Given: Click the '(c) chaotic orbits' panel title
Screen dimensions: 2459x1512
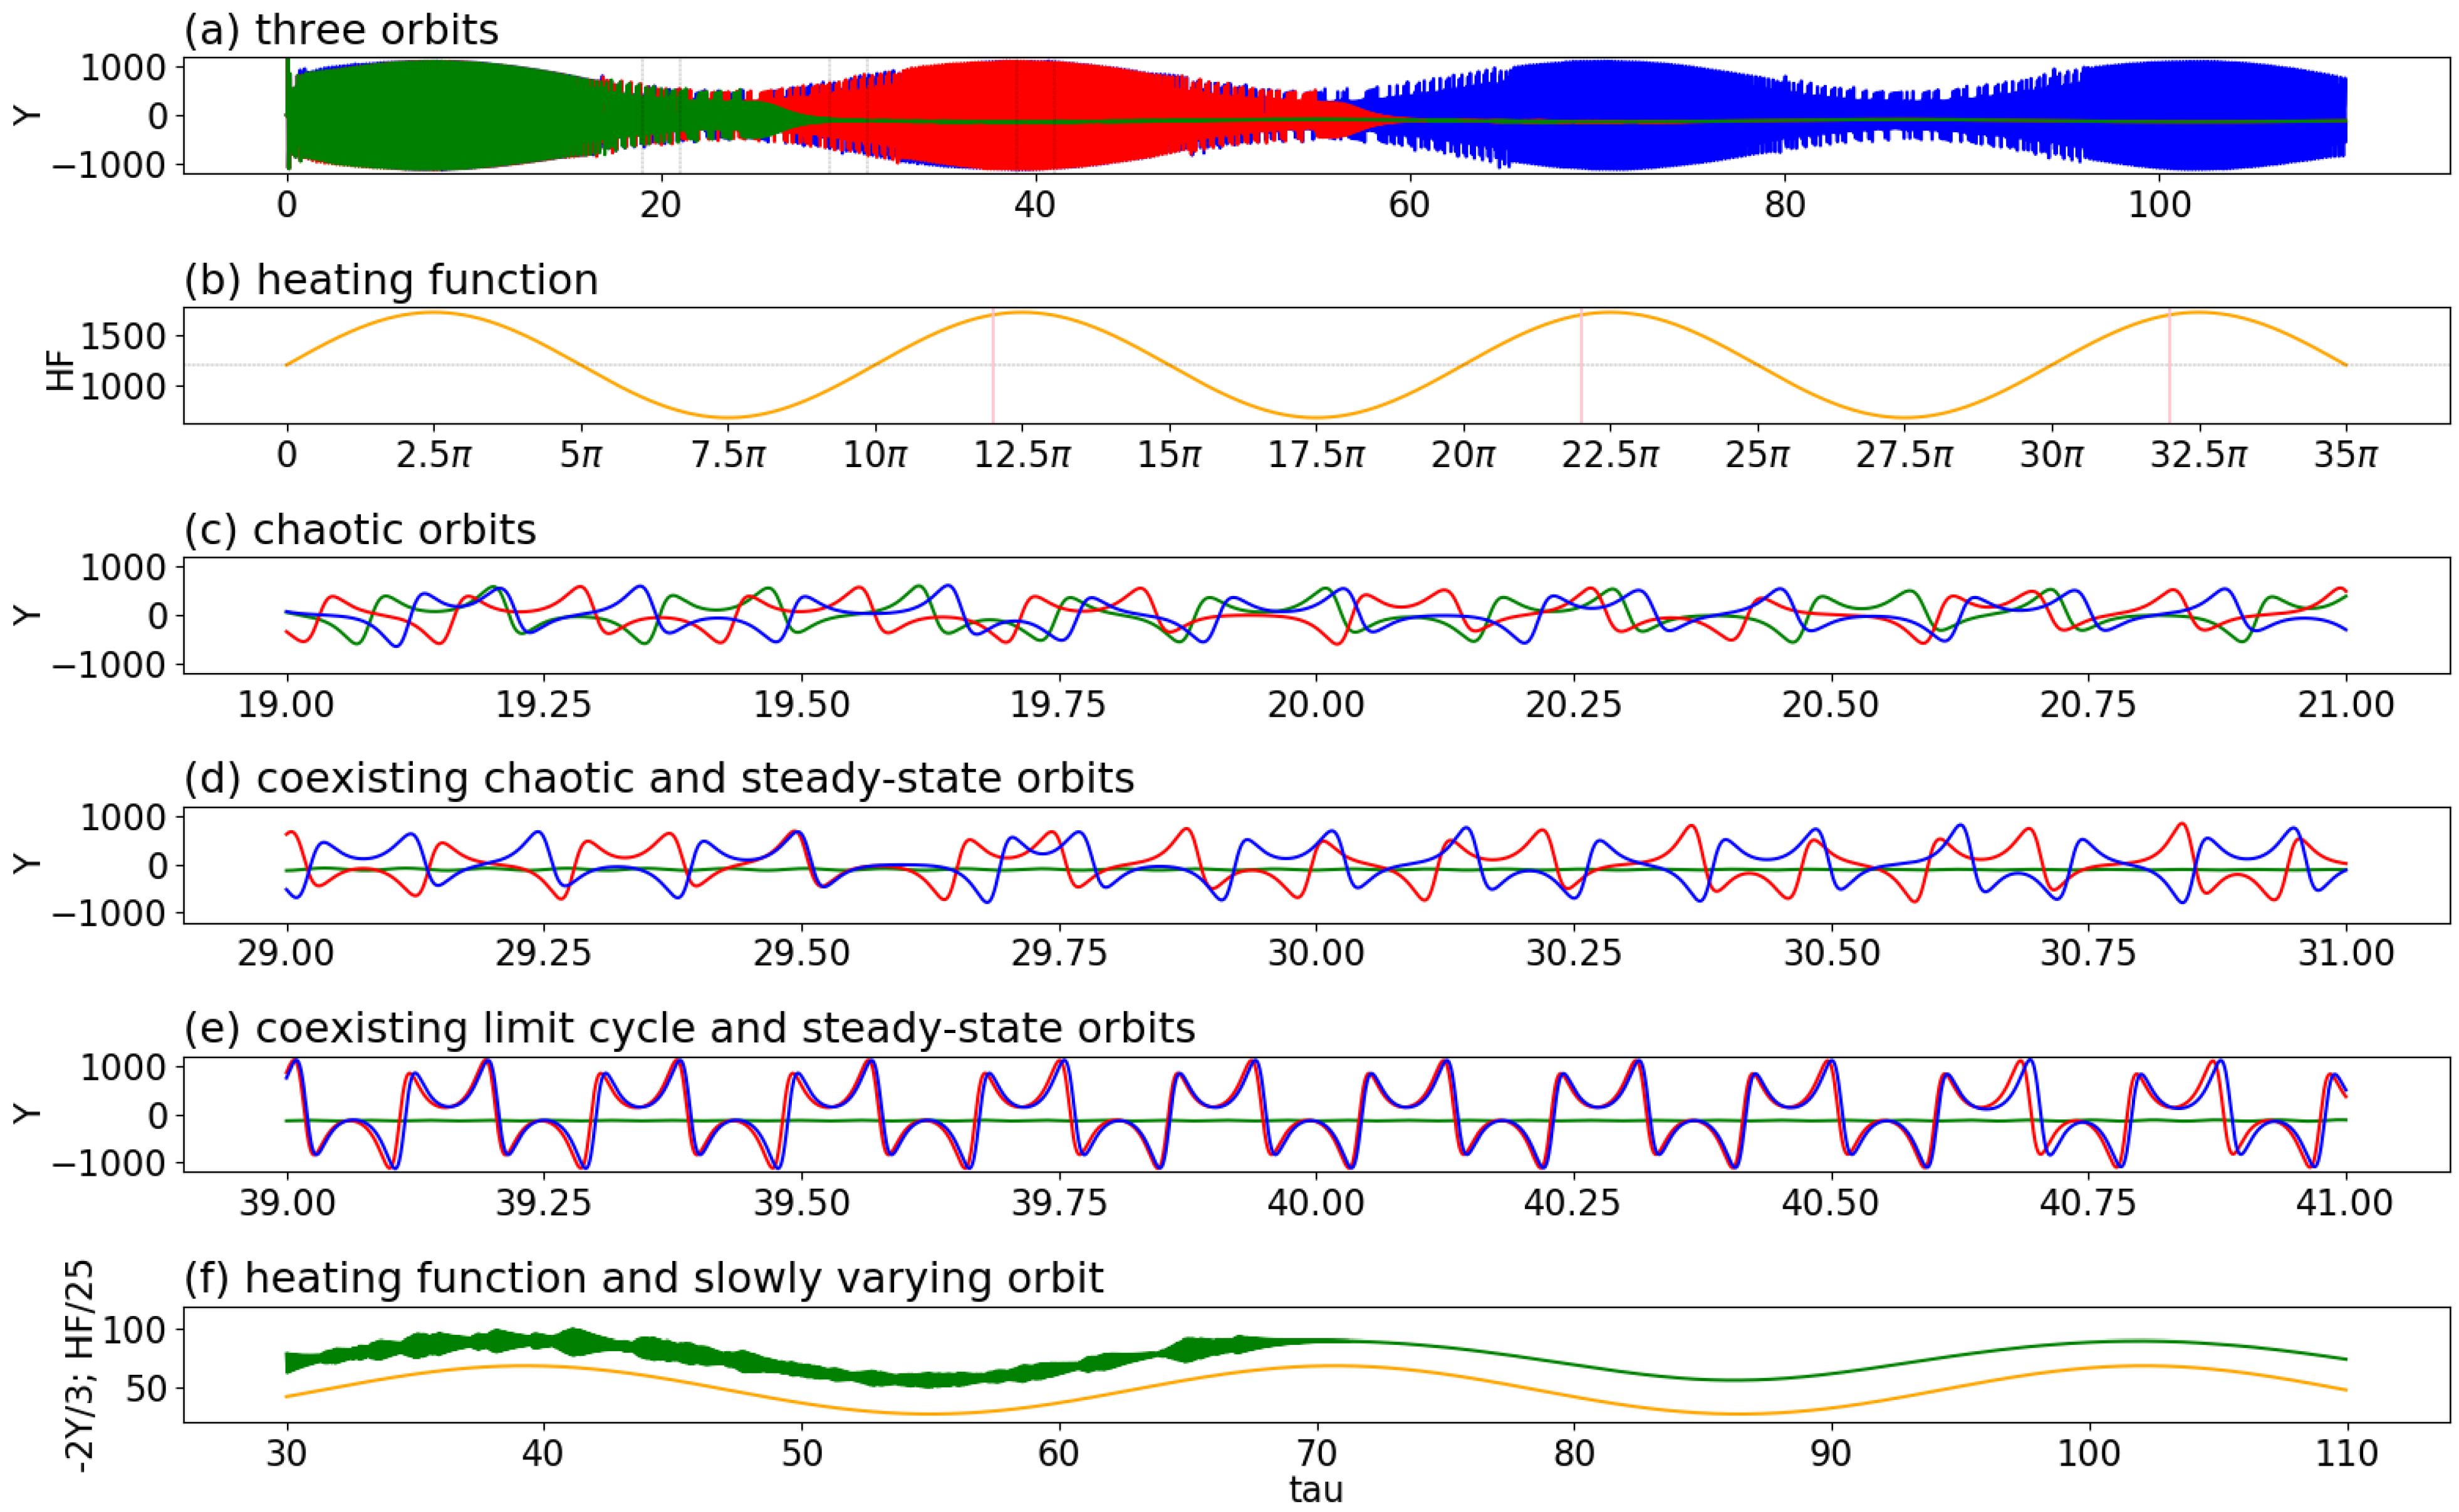Looking at the screenshot, I should [x=359, y=530].
